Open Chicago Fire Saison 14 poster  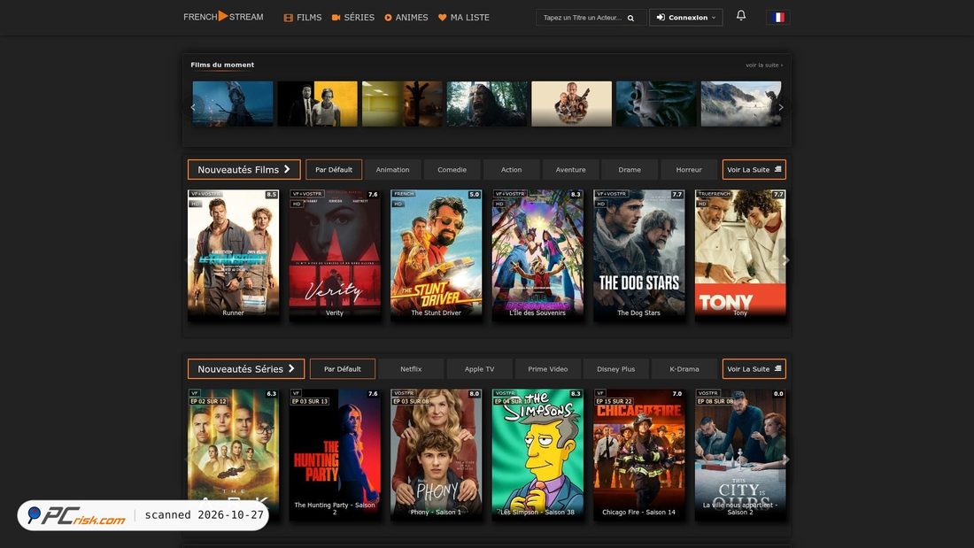[x=639, y=454]
